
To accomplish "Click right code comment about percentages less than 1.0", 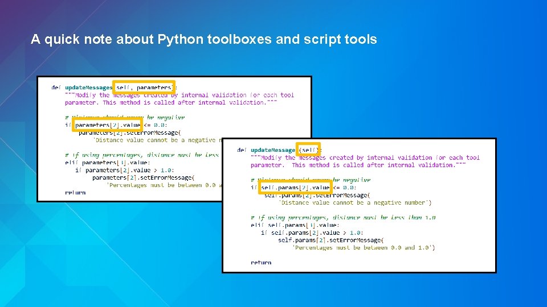I will [x=343, y=218].
